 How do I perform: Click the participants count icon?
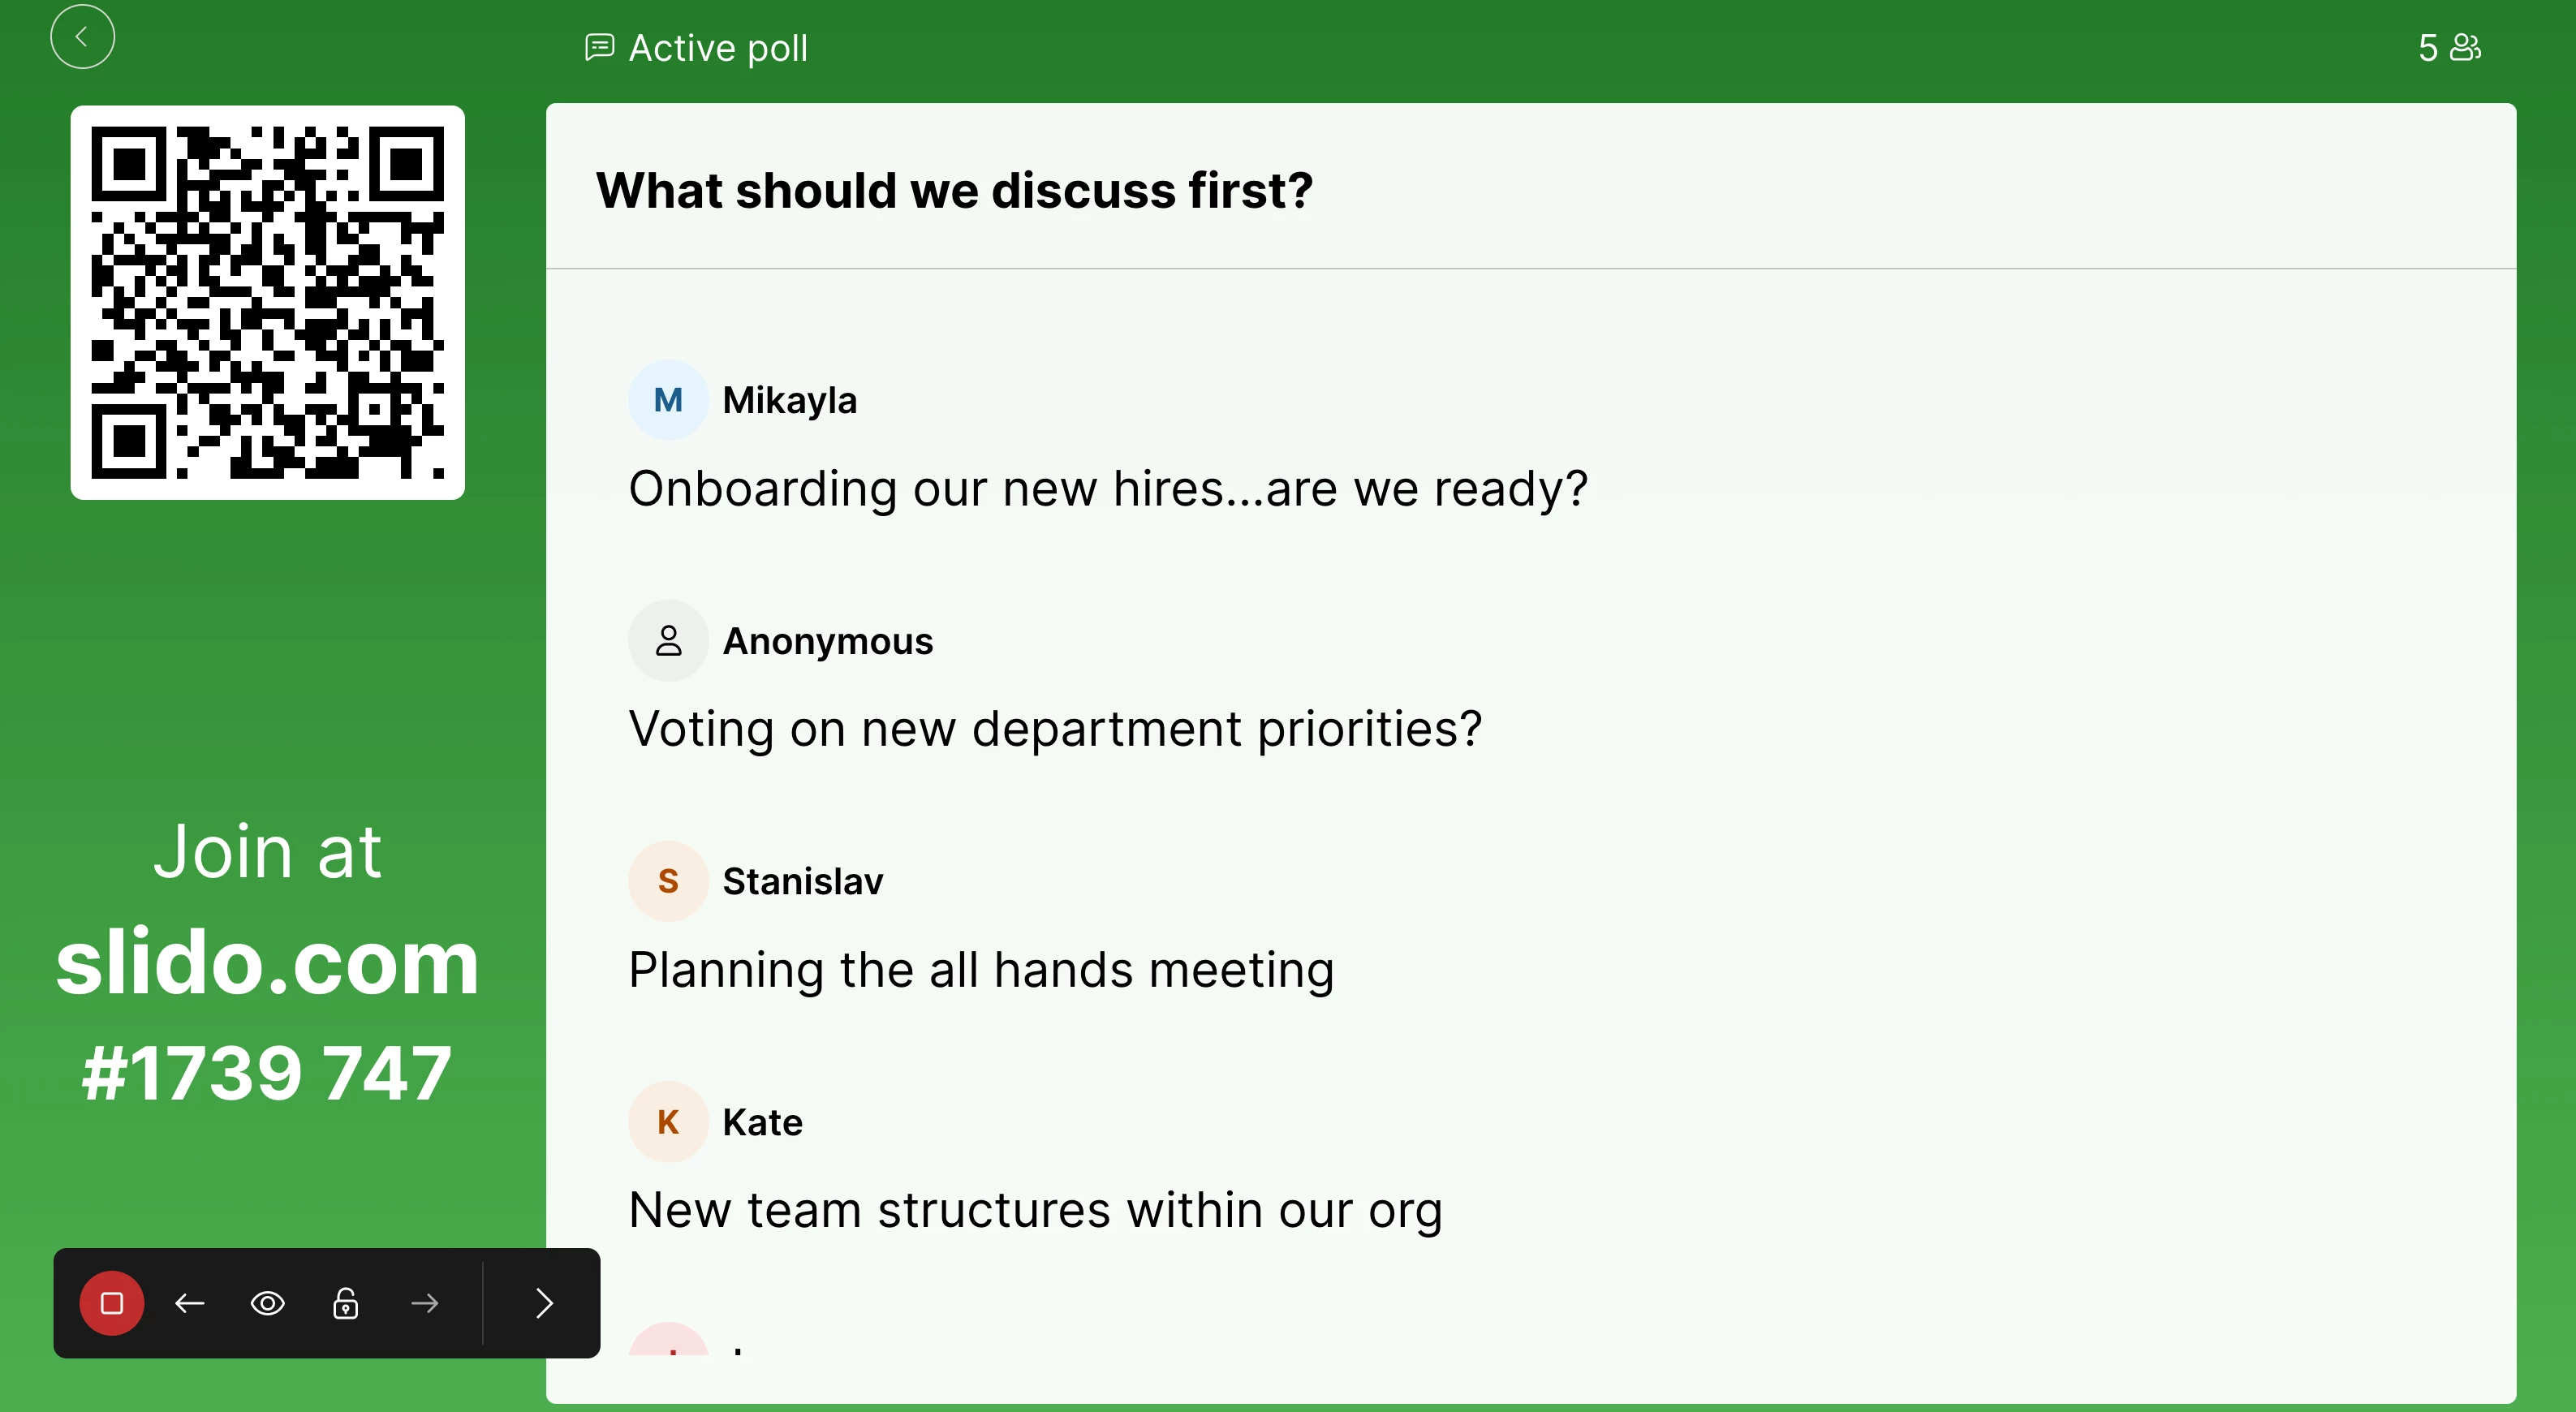tap(2466, 47)
